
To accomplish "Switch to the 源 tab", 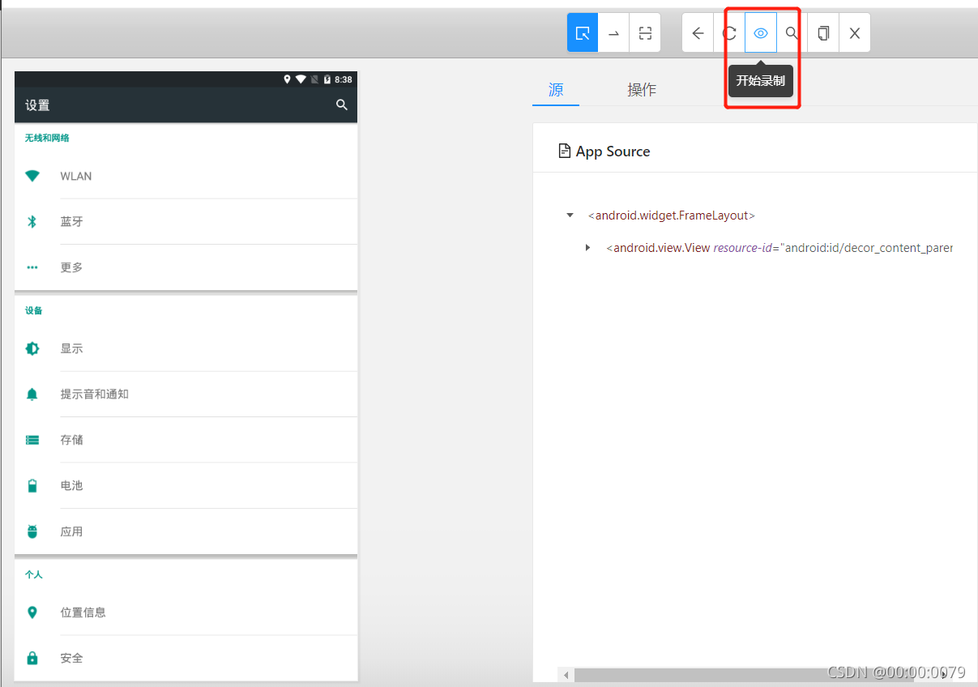I will [556, 90].
